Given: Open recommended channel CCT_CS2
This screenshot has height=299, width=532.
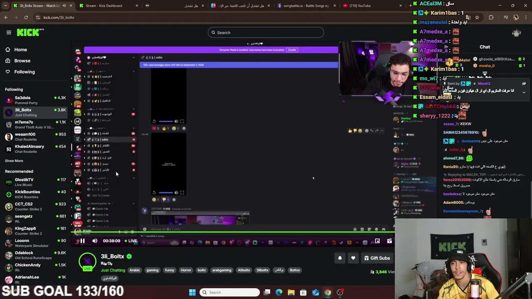Looking at the screenshot, I should [x=35, y=206].
